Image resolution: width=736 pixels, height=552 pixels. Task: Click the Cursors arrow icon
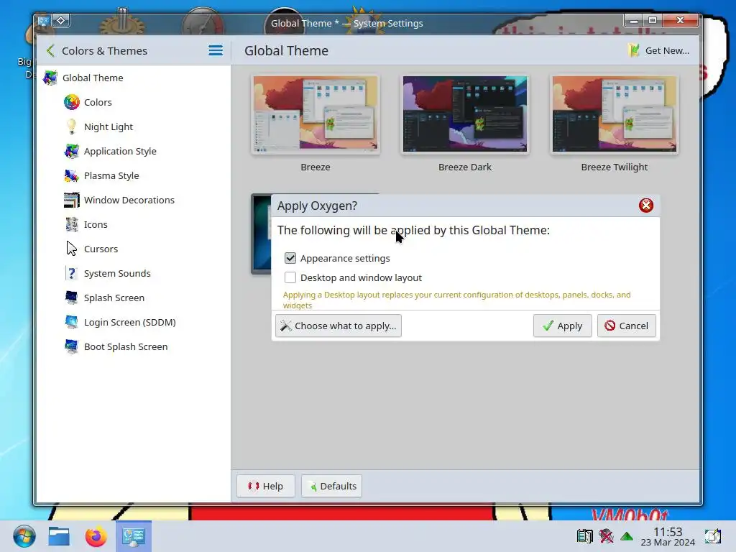tap(72, 249)
